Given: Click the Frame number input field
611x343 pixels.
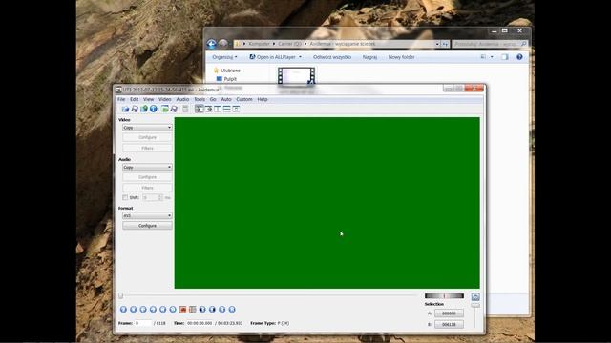Looking at the screenshot, I should (143, 323).
